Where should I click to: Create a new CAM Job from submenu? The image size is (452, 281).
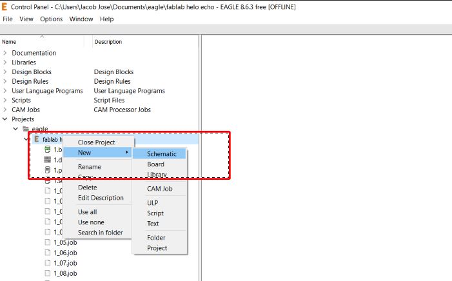(x=159, y=189)
